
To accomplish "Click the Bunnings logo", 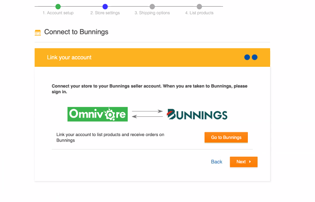I will (x=197, y=115).
